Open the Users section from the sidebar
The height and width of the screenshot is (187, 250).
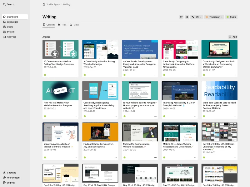(10, 27)
